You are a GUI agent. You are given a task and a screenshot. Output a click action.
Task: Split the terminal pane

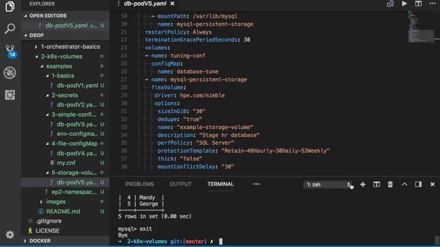pos(377,185)
